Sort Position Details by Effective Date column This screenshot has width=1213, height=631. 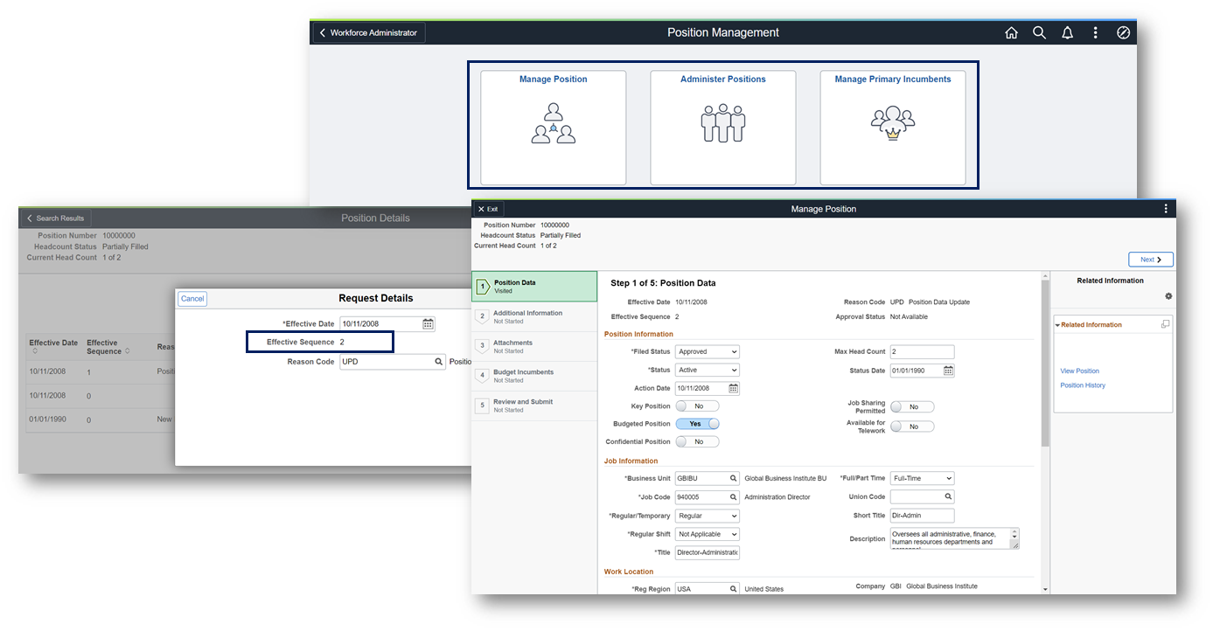coord(53,347)
